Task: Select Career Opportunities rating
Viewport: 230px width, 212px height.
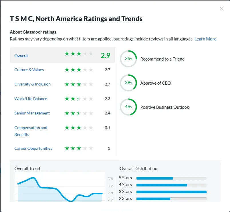Action: 33,148
